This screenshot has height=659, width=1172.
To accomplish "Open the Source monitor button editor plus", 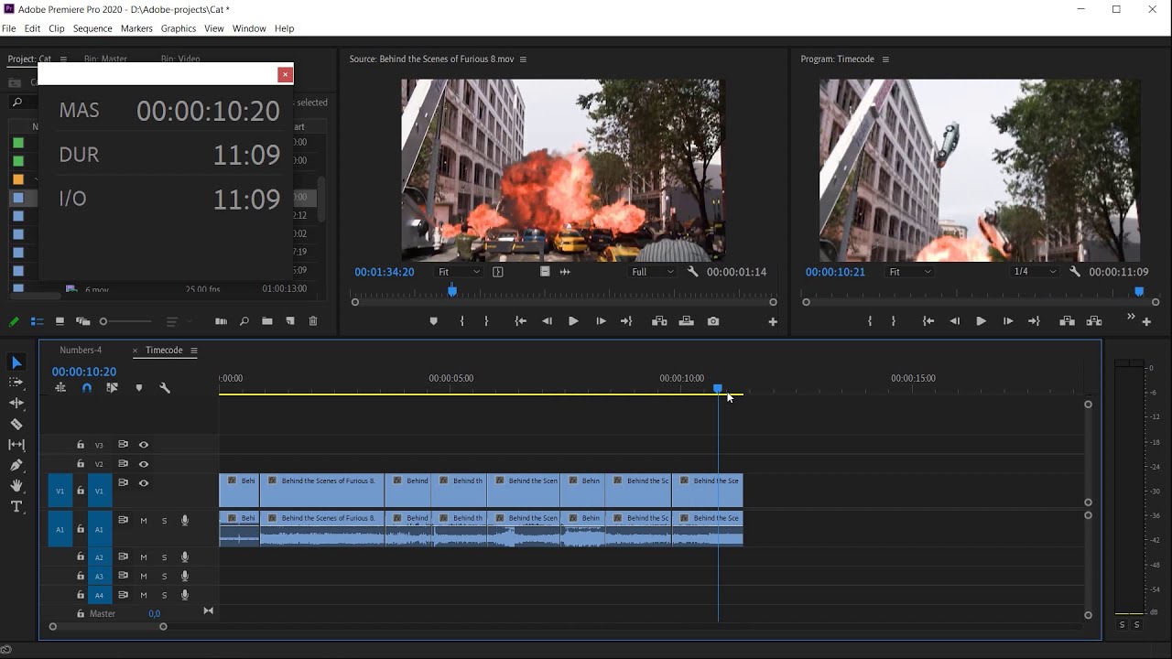I will (x=773, y=322).
